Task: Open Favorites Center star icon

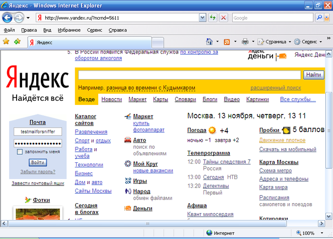Action: click(6, 41)
